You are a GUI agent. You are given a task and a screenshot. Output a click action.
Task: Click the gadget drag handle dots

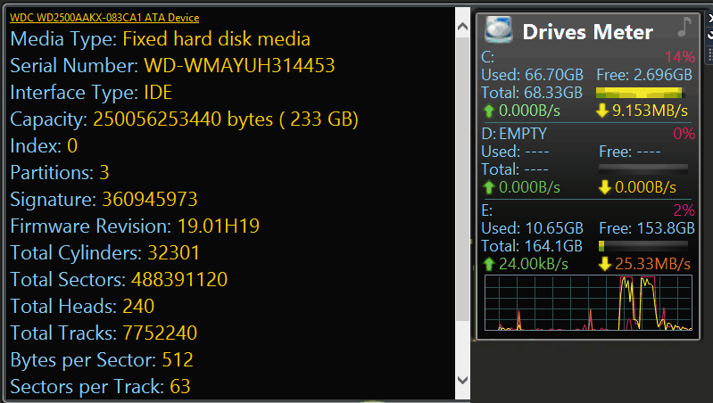click(710, 54)
